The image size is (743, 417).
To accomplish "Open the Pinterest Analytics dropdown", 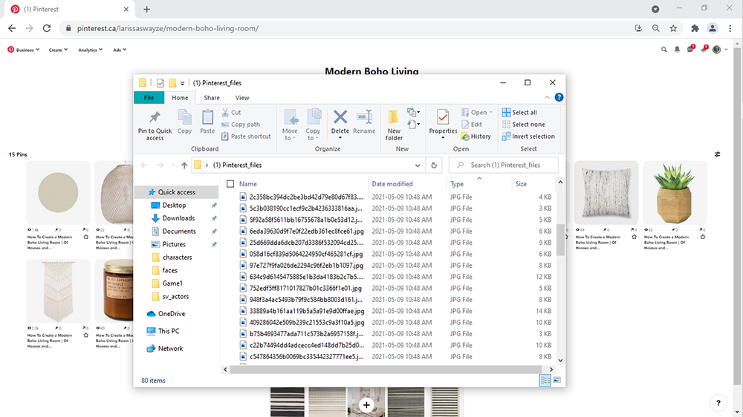I will [90, 50].
